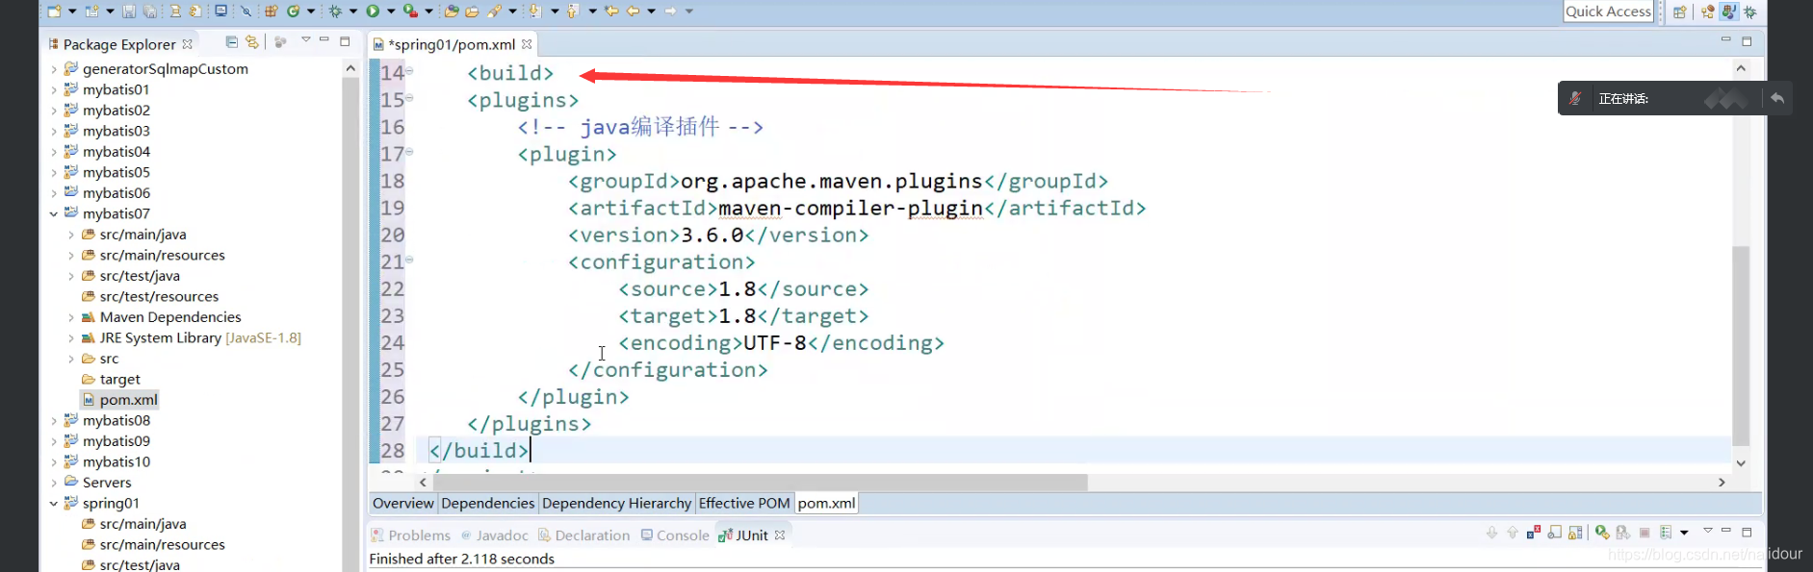This screenshot has width=1813, height=572.
Task: Collapse All in Package Explorer
Action: (x=231, y=41)
